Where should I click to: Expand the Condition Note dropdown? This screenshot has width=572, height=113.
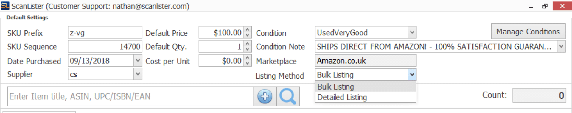561,46
